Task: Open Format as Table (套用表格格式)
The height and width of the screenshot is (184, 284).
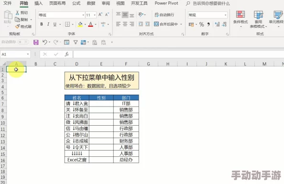Action: coord(259,19)
